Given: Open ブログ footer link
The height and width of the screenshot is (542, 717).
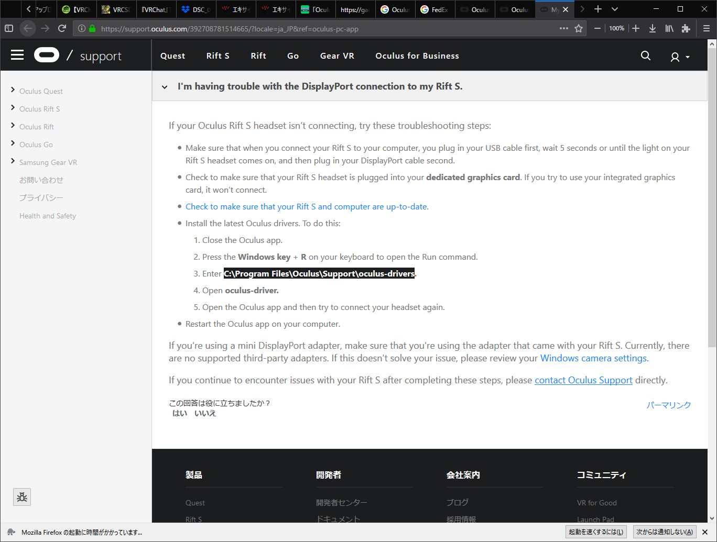Looking at the screenshot, I should pos(458,503).
